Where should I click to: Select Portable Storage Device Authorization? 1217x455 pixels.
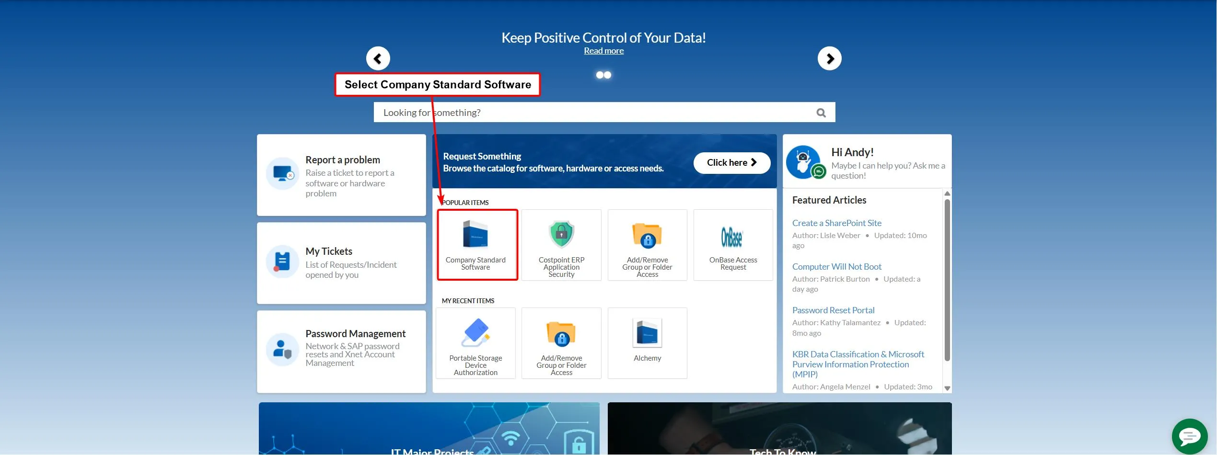(x=475, y=333)
